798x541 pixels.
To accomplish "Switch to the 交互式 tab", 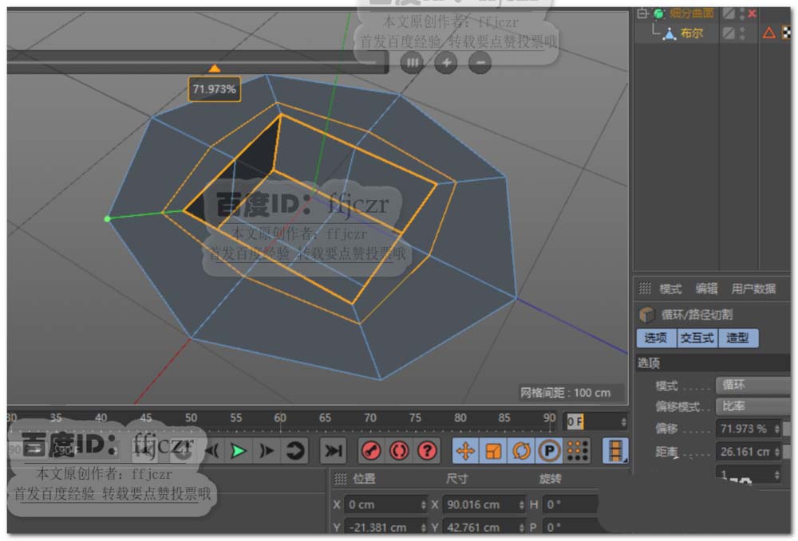I will click(x=697, y=338).
